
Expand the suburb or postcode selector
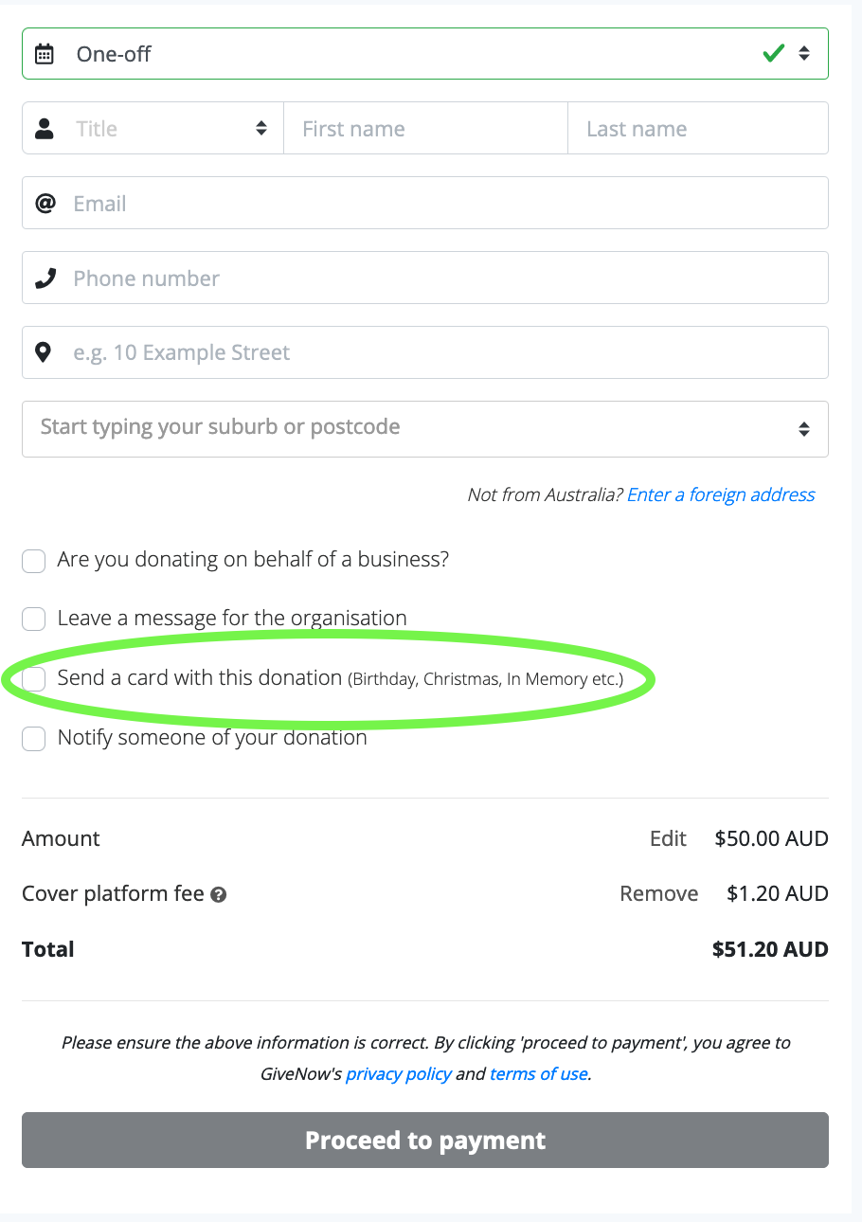point(425,428)
